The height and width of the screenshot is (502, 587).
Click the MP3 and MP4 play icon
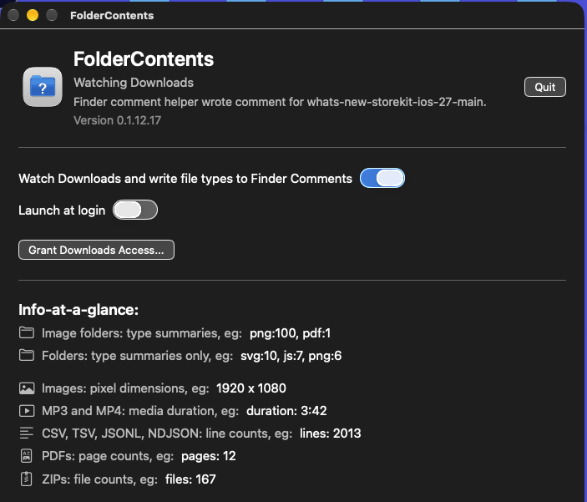(27, 411)
